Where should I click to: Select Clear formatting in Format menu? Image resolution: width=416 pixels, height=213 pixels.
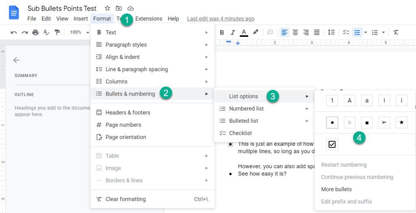153,199
